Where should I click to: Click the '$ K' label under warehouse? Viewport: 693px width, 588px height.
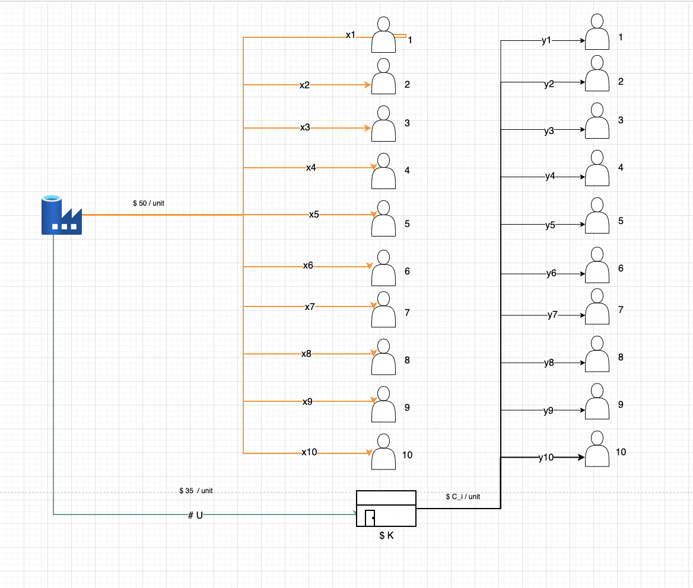386,535
